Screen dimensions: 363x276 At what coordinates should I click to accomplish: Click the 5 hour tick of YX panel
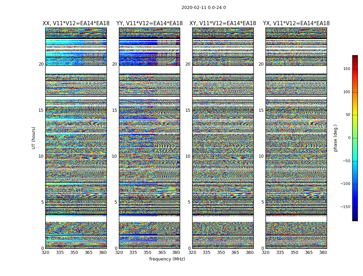pos(262,202)
